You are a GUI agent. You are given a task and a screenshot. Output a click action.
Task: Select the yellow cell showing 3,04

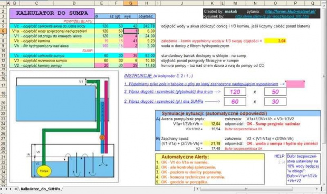275,41
